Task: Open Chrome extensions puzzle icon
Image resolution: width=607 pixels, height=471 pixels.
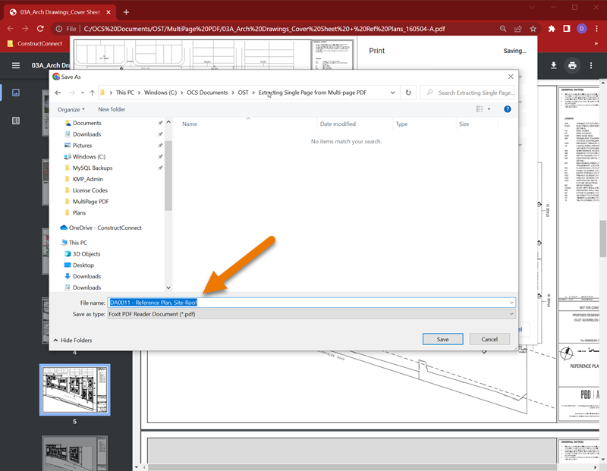Action: (552, 29)
